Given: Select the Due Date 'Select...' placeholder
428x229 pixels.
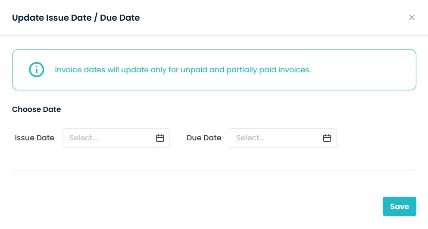Looking at the screenshot, I should tap(250, 138).
